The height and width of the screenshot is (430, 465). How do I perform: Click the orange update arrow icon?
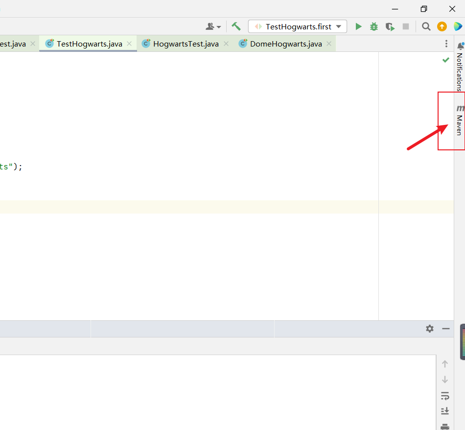442,26
